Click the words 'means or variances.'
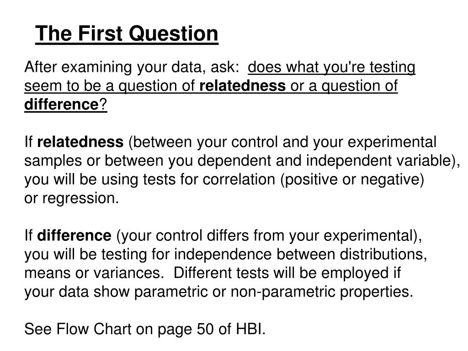 pyautogui.click(x=94, y=273)
